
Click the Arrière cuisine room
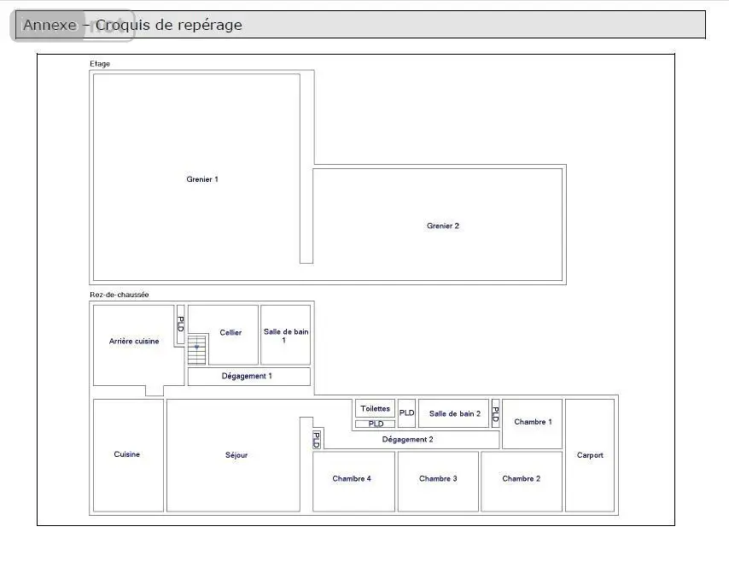coord(134,345)
